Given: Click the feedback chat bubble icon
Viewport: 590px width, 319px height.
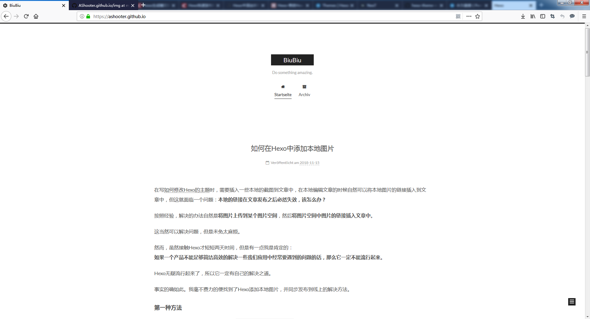Looking at the screenshot, I should coord(572,16).
